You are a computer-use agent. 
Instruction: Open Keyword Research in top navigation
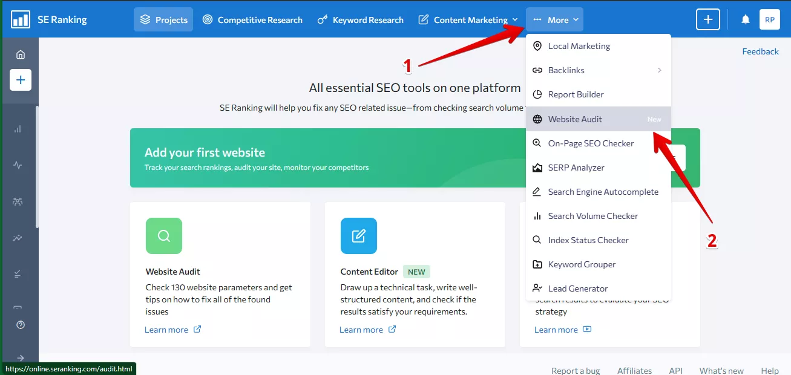tap(360, 19)
